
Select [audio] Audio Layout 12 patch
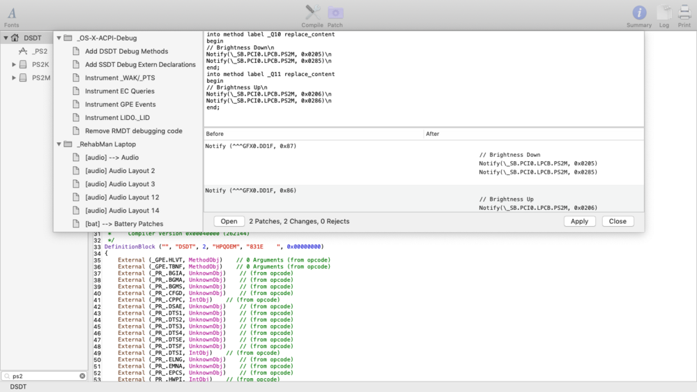122,197
